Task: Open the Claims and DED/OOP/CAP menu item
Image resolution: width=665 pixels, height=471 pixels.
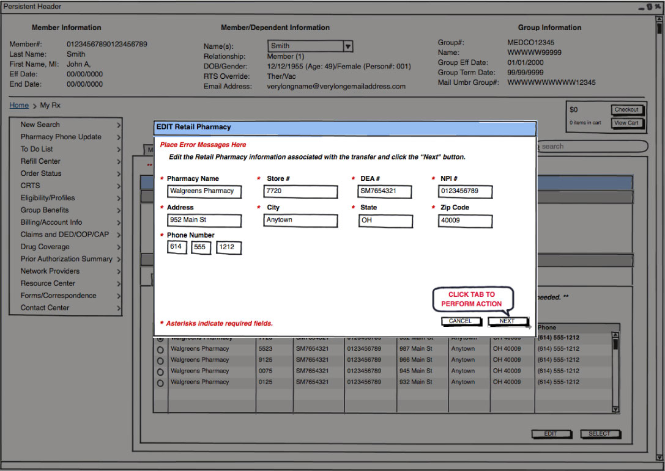Action: pyautogui.click(x=64, y=235)
